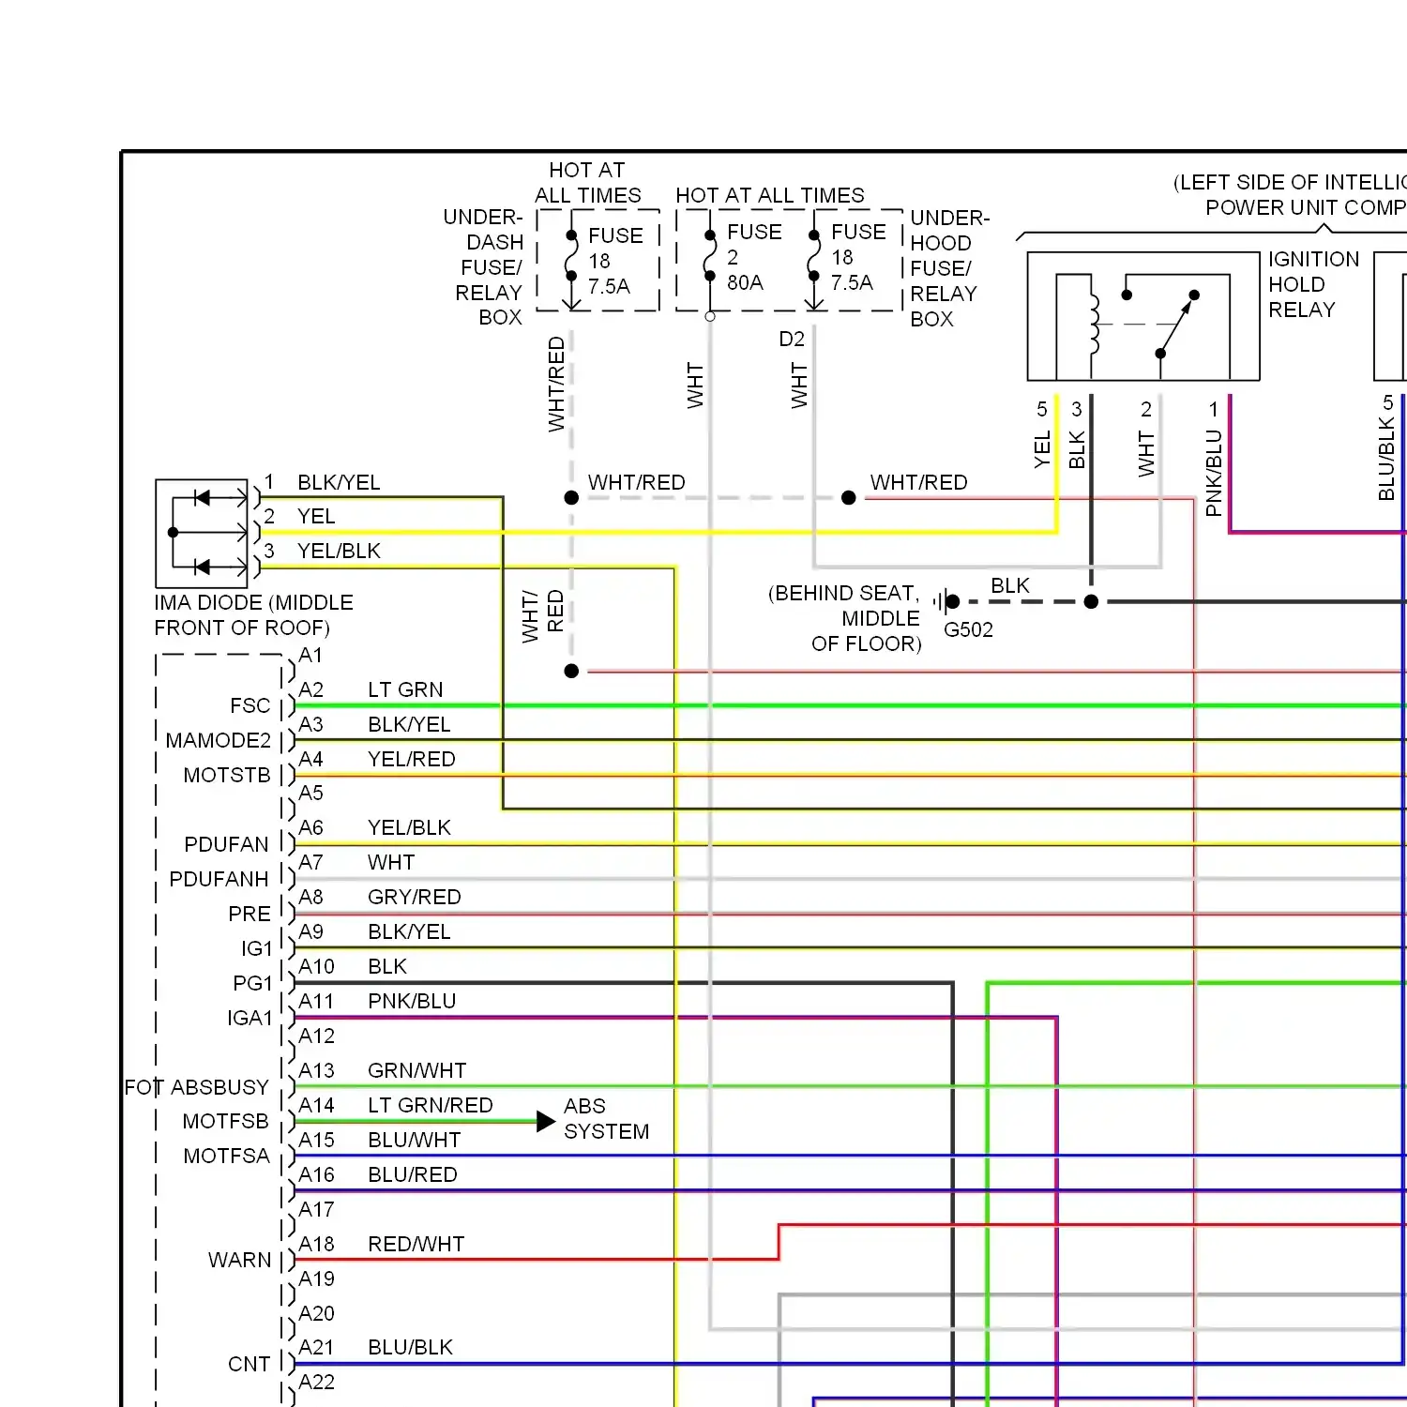Click the A1 pin label
This screenshot has width=1407, height=1407.
click(x=310, y=655)
